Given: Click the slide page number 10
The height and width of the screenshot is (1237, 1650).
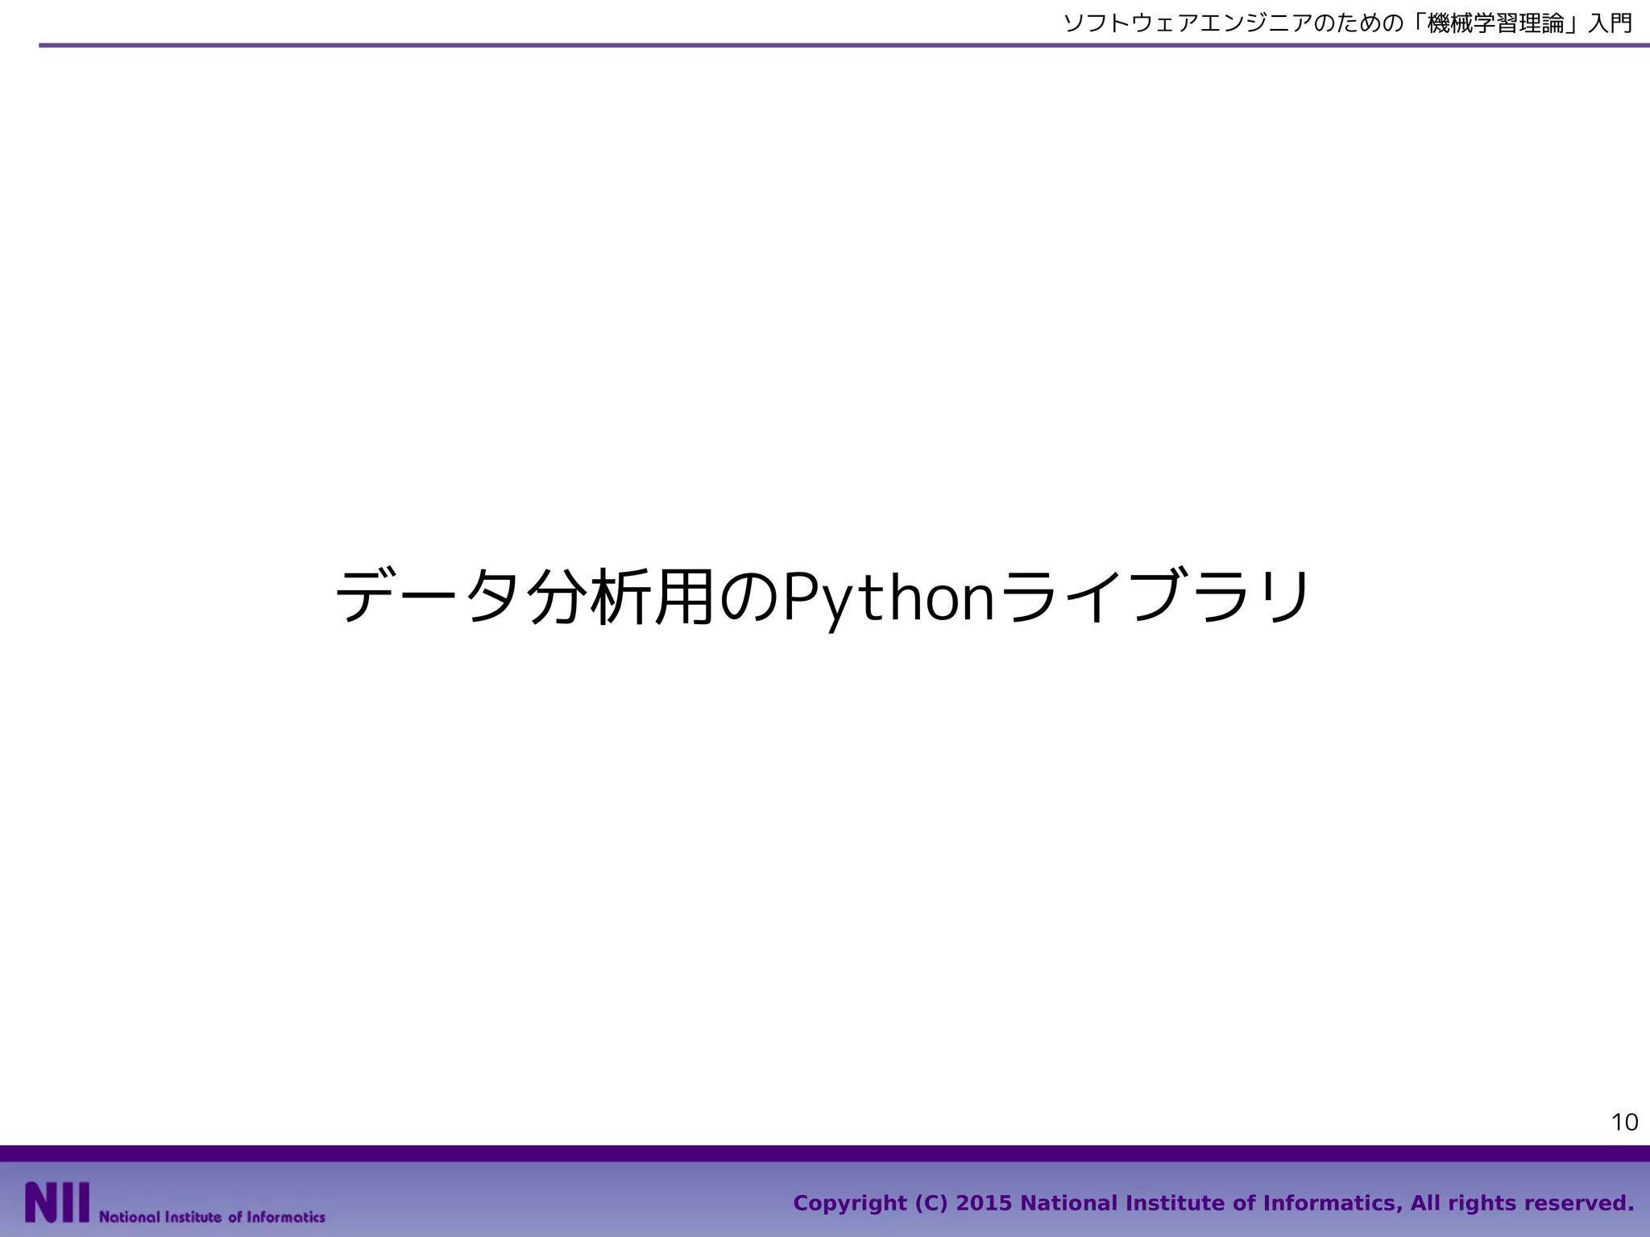Looking at the screenshot, I should click(x=1624, y=1122).
